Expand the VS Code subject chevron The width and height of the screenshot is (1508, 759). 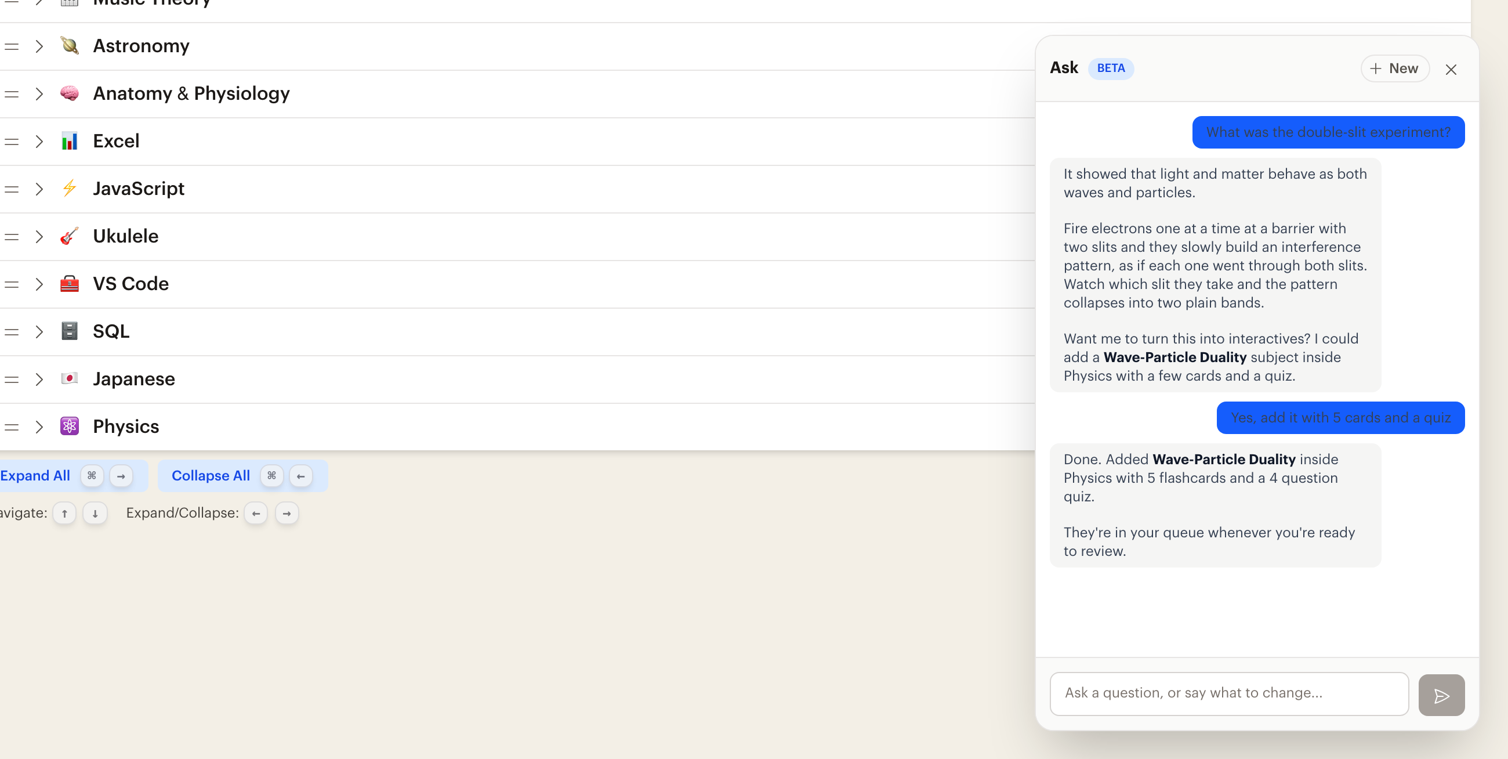[x=39, y=284]
